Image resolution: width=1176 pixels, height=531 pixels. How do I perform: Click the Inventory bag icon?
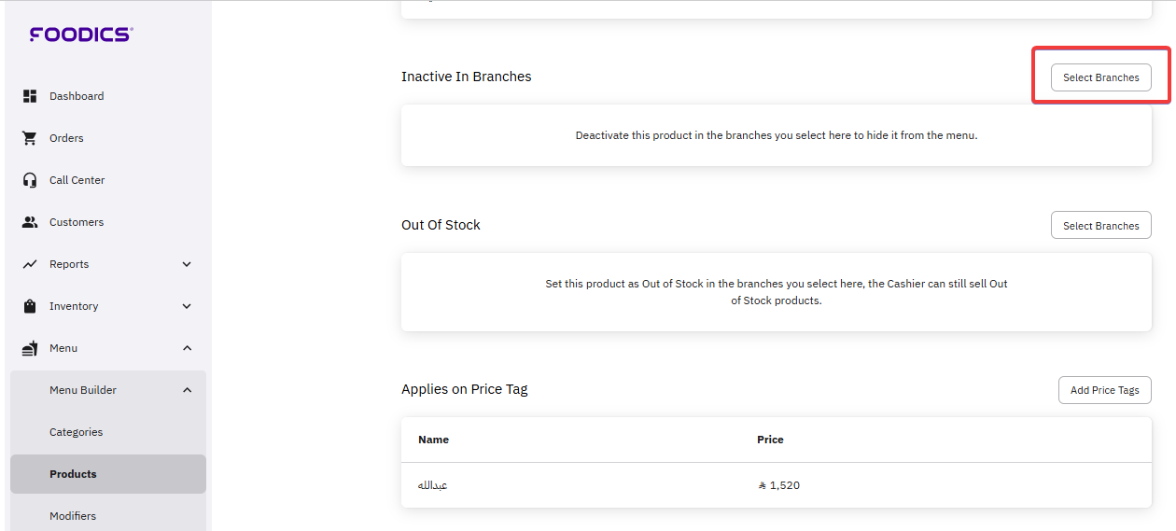[x=30, y=306]
